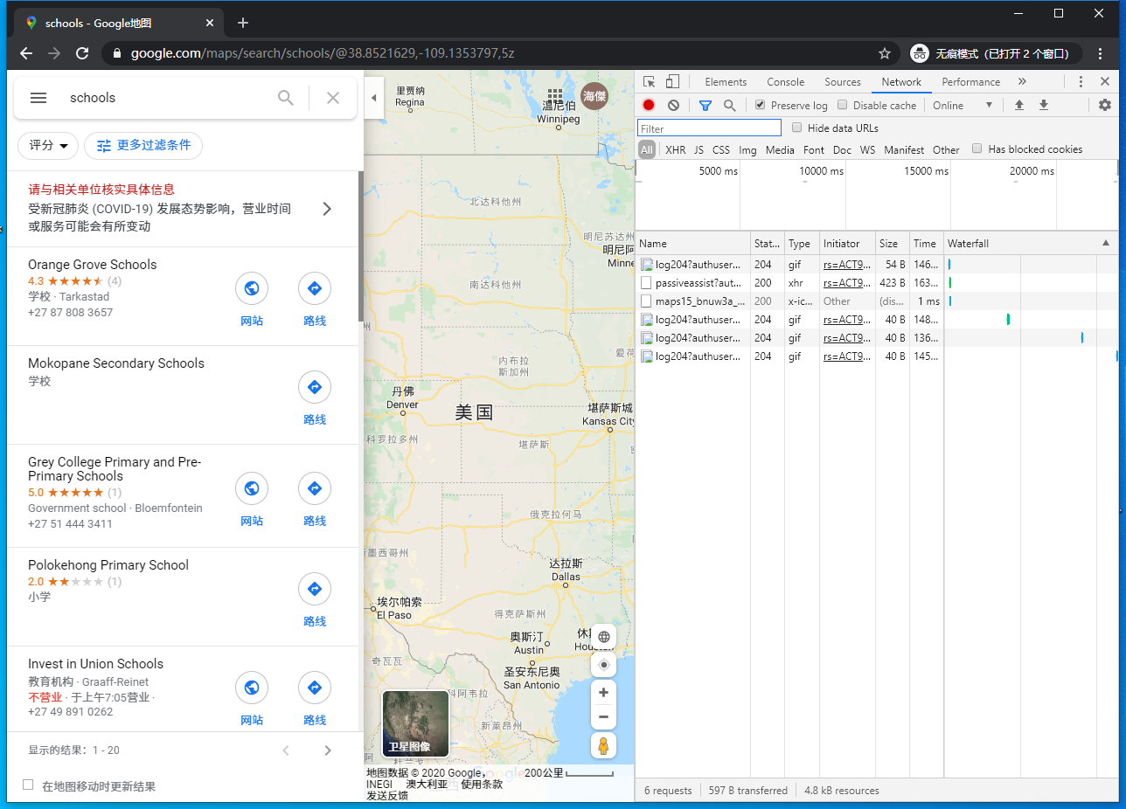Screen dimensions: 1126x809
Task: Get directions to Polokehong Primary School
Action: (315, 589)
